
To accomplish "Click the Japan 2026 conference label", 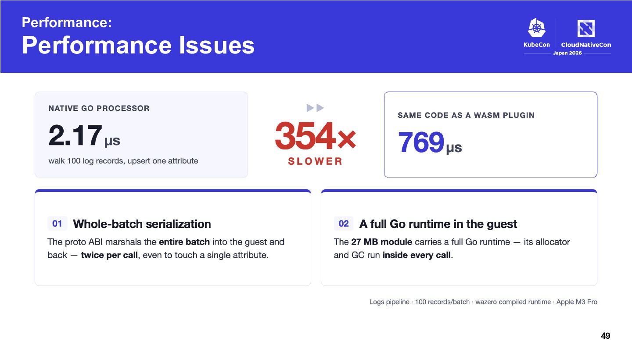I will pos(567,53).
